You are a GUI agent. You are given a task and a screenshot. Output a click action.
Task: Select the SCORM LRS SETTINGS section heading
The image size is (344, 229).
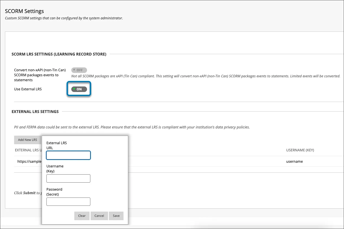(59, 54)
